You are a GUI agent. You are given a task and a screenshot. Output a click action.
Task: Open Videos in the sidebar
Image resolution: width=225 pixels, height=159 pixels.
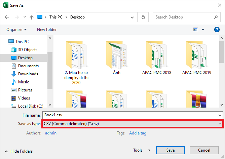pos(24,98)
